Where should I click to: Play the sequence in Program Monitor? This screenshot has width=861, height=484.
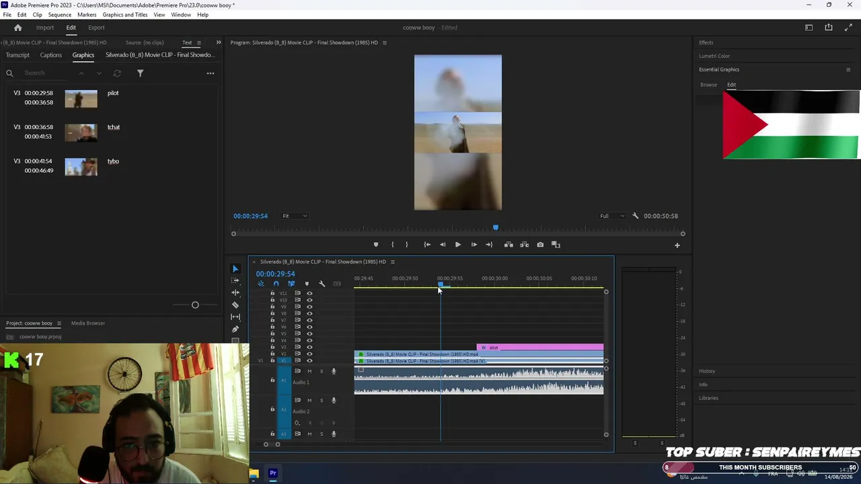[x=458, y=245]
